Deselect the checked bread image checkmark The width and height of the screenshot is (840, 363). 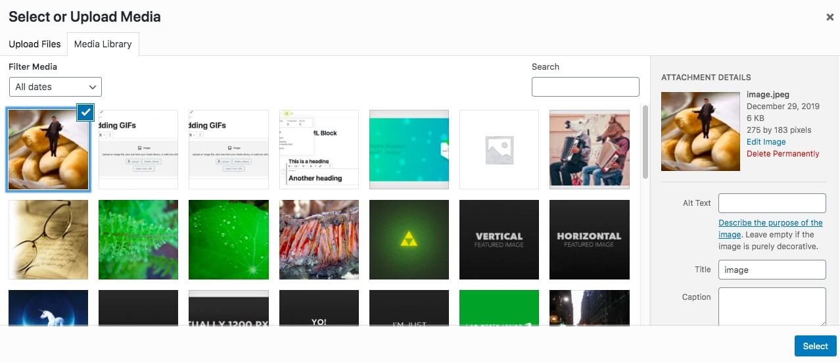point(85,112)
